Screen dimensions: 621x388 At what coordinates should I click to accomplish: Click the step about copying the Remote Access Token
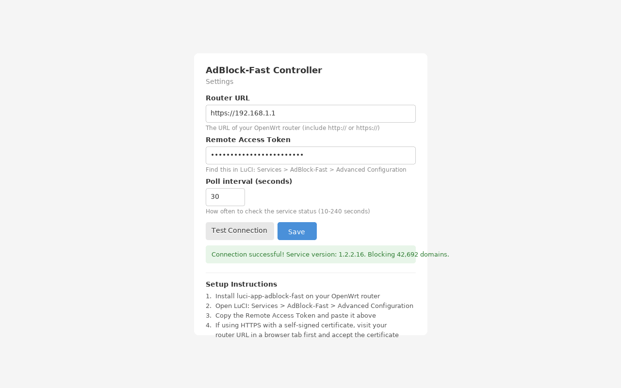point(295,316)
